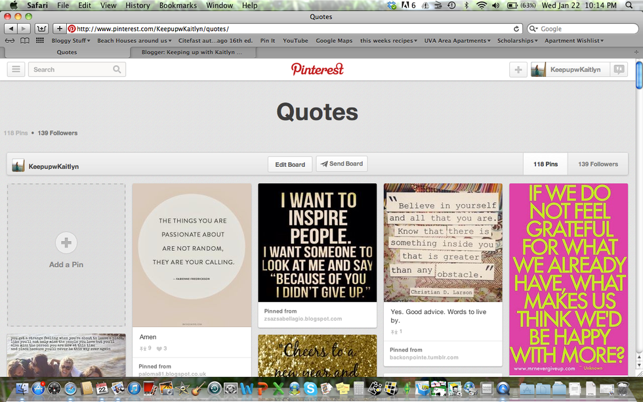Click the plus circle in Add a Pin
Viewport: 643px width, 402px height.
pos(66,243)
